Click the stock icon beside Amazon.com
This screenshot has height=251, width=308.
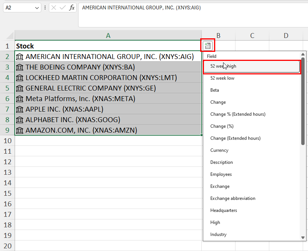[20, 130]
